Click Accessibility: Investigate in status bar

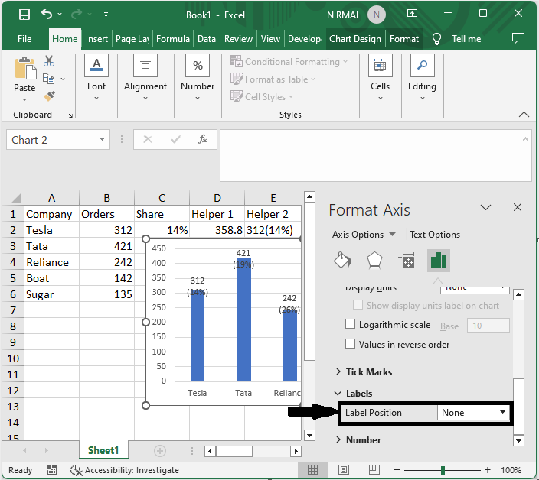(x=124, y=470)
